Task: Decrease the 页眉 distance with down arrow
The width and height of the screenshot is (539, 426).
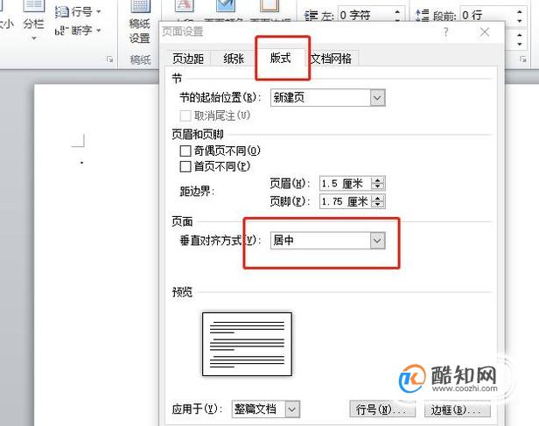Action: click(378, 187)
